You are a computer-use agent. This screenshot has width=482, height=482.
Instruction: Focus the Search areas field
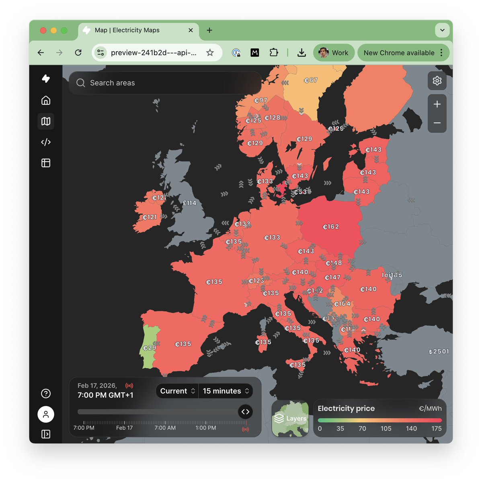click(x=165, y=83)
